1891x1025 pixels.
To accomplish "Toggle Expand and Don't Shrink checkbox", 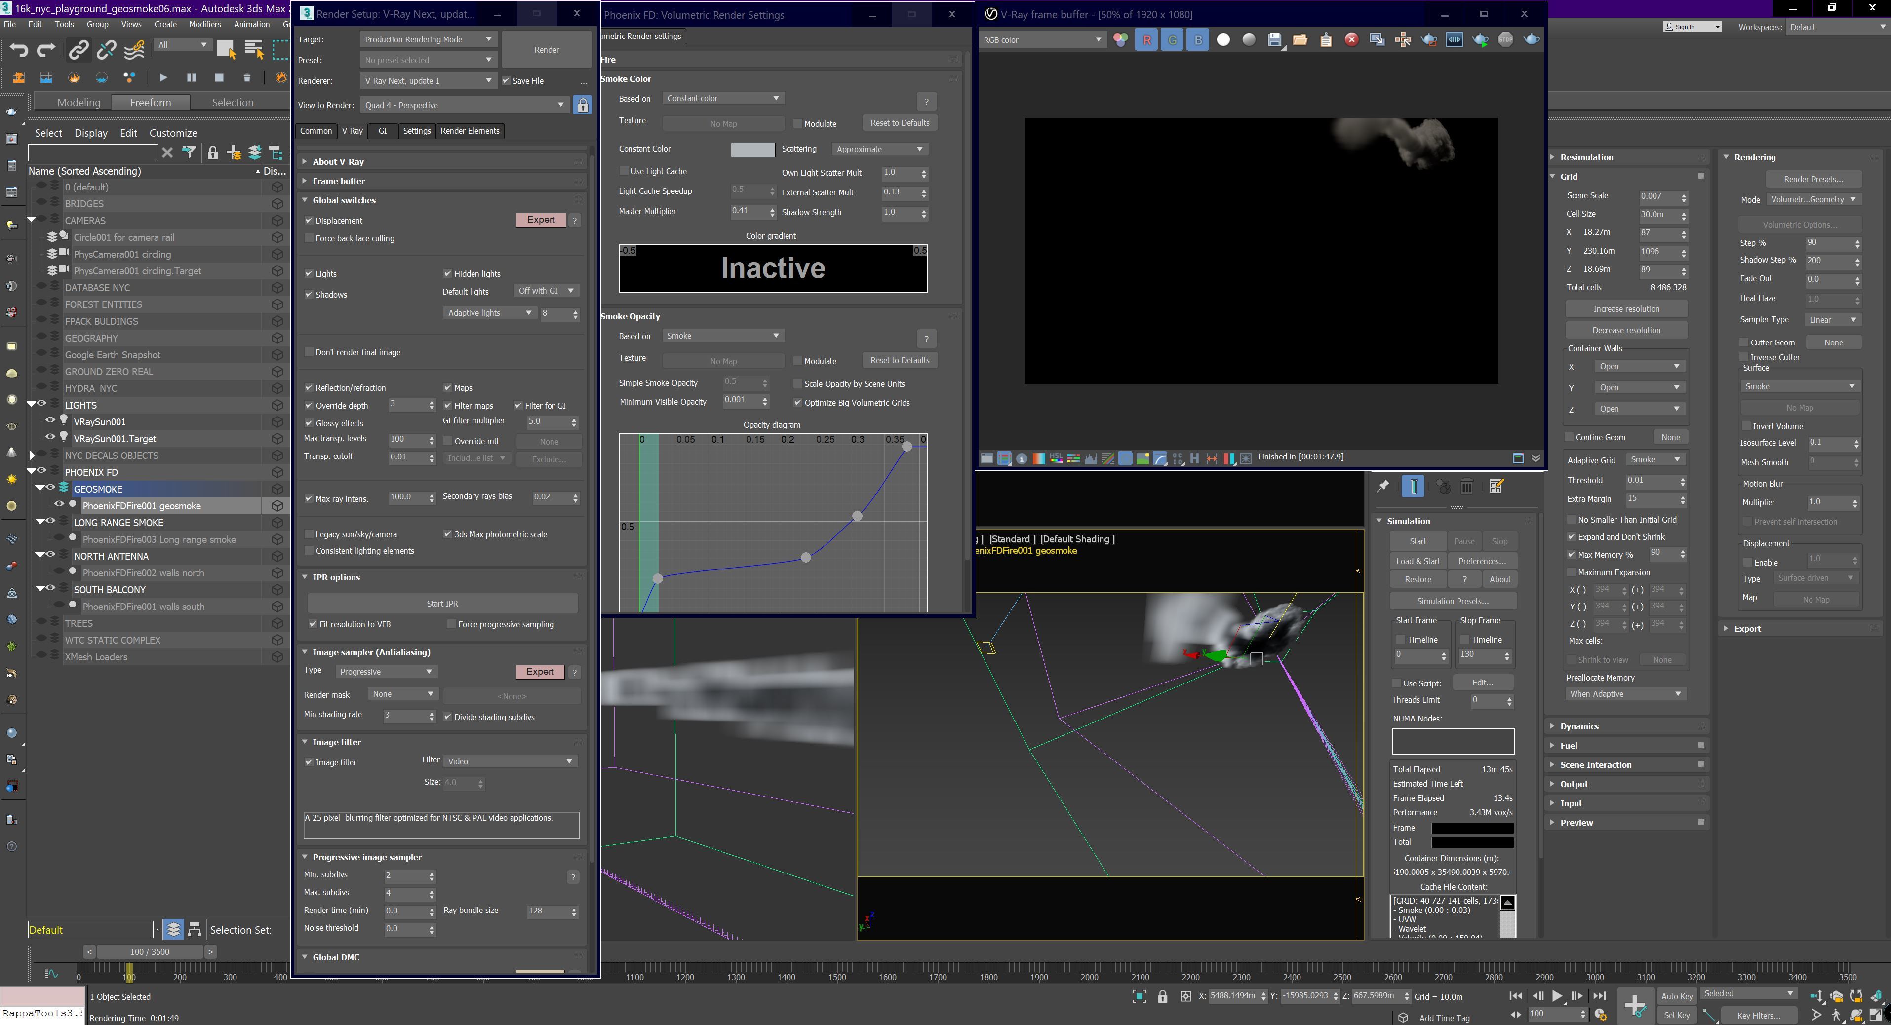I will pos(1572,537).
